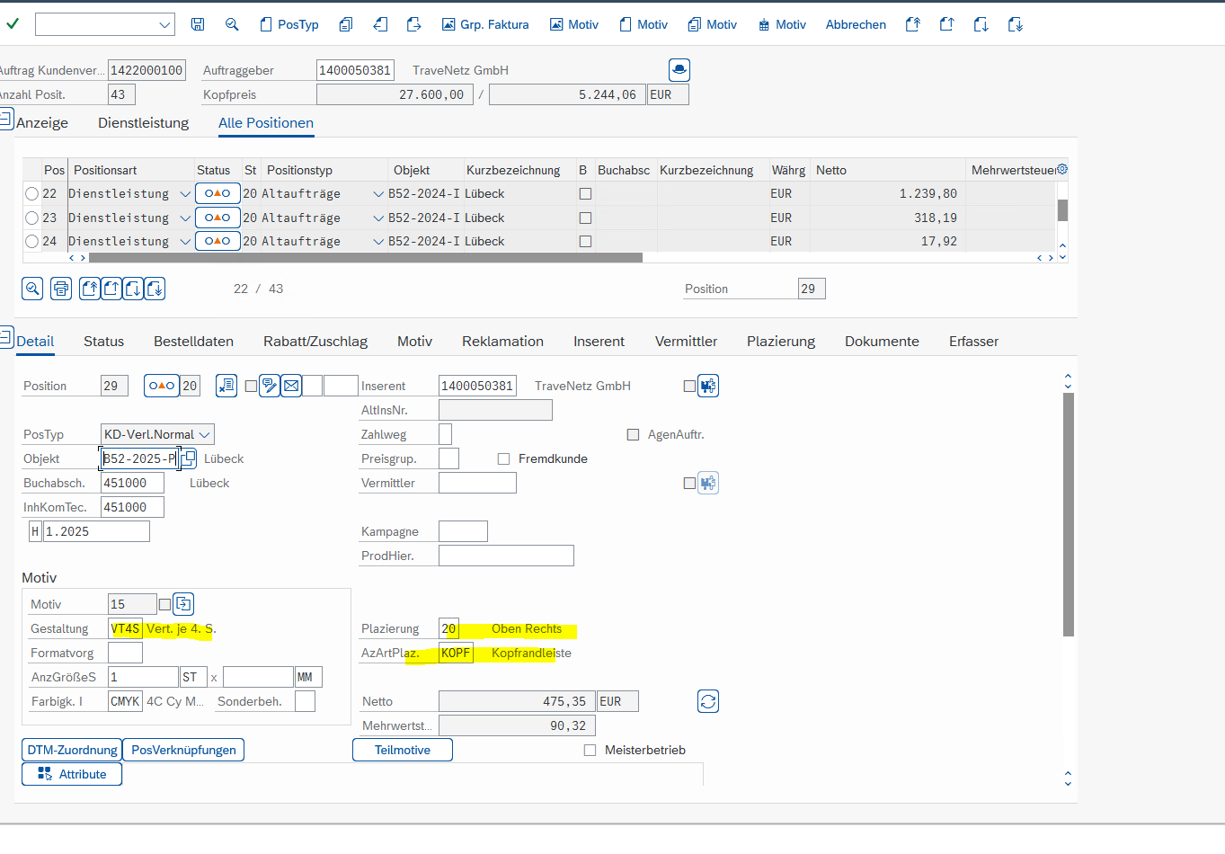Image resolution: width=1225 pixels, height=854 pixels.
Task: Click the Grp. Faktura toolbar button
Action: [x=485, y=24]
